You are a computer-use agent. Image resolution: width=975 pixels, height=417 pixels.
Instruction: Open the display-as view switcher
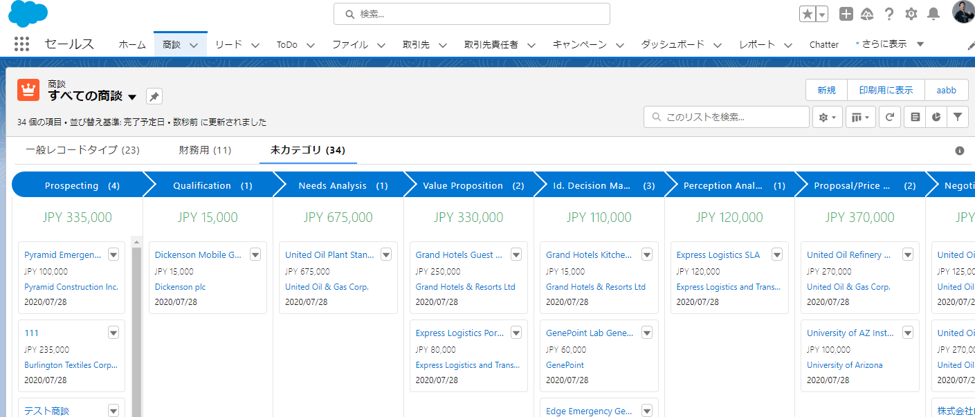861,118
